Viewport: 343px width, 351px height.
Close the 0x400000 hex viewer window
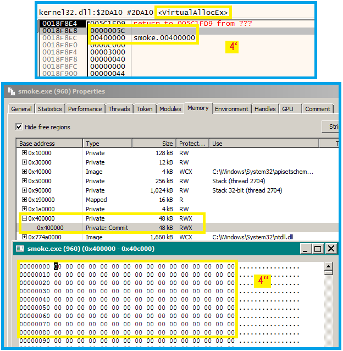pyautogui.click(x=331, y=249)
